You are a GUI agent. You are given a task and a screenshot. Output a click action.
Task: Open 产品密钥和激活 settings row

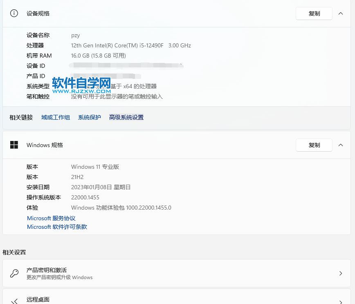point(177,273)
